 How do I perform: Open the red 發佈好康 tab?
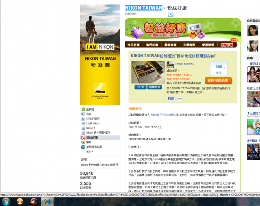tap(227, 45)
